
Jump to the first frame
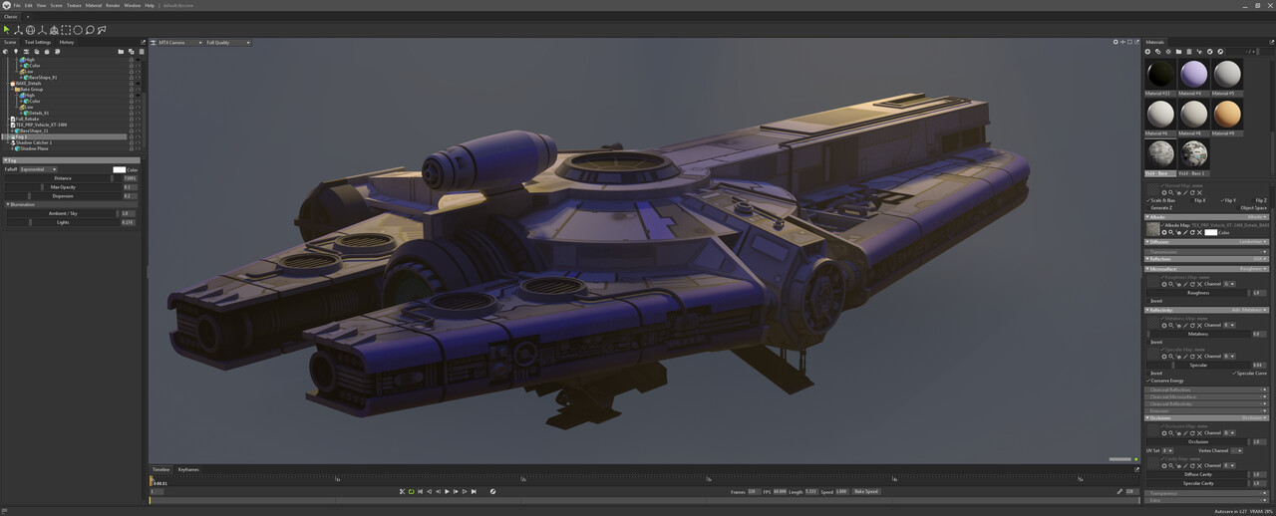pyautogui.click(x=420, y=491)
